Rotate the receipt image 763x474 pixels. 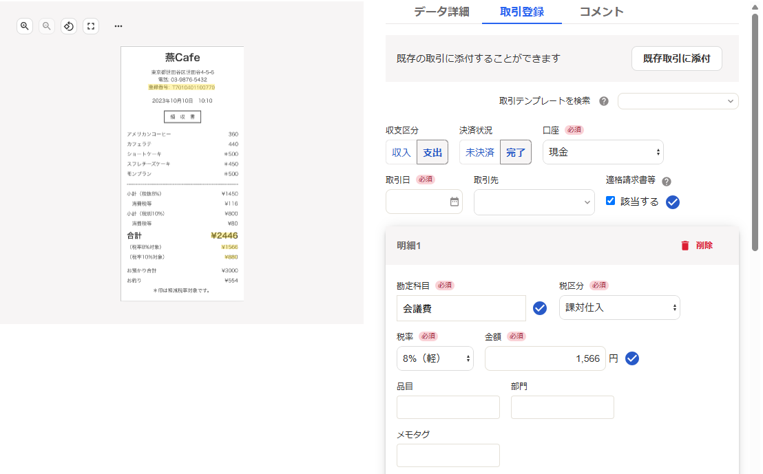[69, 26]
